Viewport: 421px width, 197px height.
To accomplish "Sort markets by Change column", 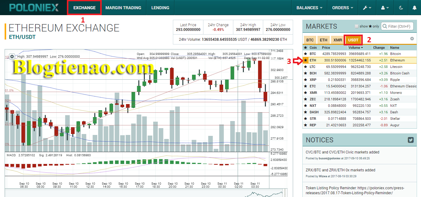I will [379, 48].
